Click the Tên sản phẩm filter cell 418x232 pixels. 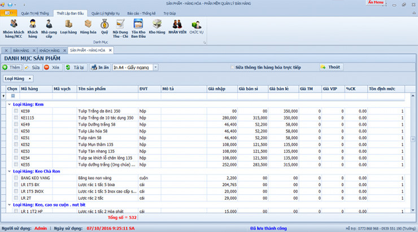click(107, 96)
